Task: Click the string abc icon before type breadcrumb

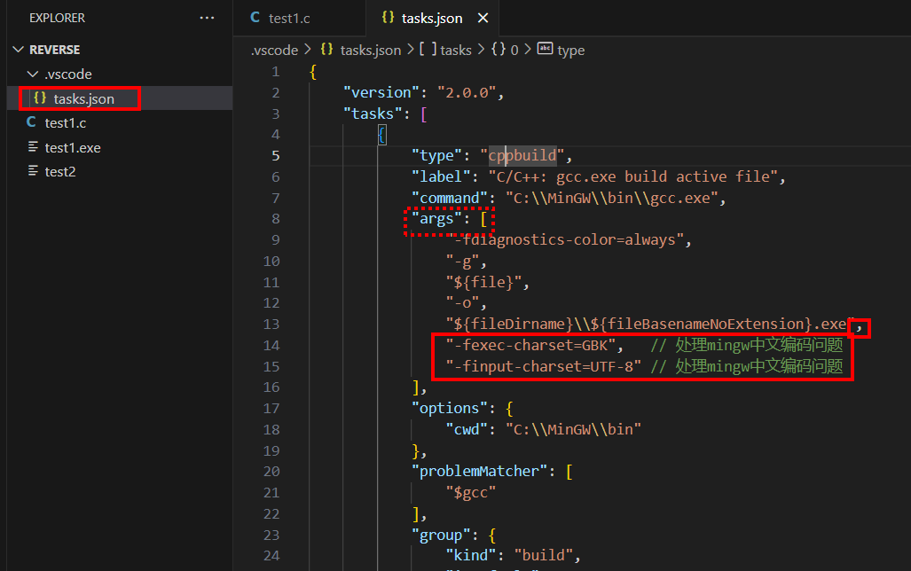Action: tap(545, 48)
